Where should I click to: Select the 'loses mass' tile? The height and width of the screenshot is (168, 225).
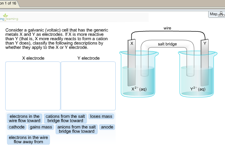coord(101,116)
